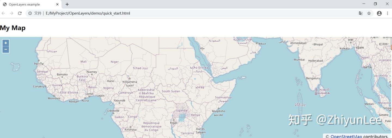392x138 pixels.
Task: Restore down the browser window
Action: [375, 4]
